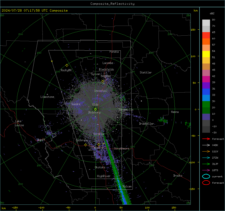This screenshot has width=225, height=211.
Task: Click the Ponoka city label
Action: coord(114,52)
